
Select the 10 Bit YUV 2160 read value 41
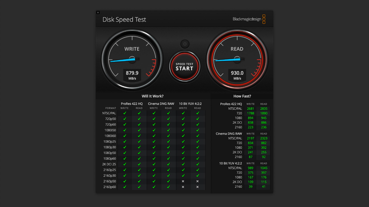(264, 187)
